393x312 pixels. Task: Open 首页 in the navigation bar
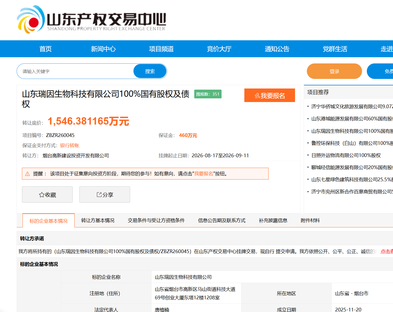coord(46,49)
